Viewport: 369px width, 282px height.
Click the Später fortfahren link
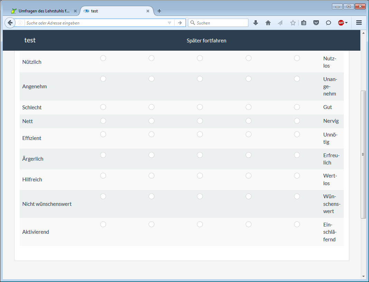click(206, 41)
